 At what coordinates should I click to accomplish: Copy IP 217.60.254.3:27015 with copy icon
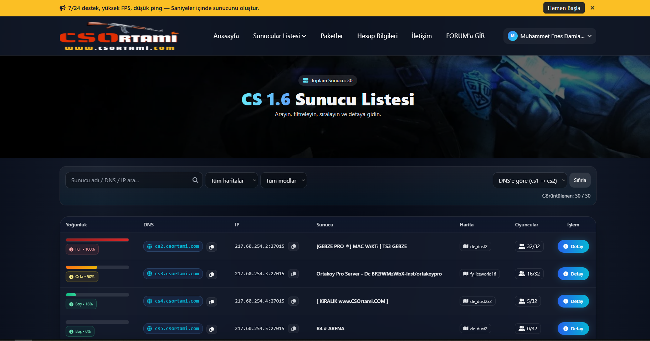tap(293, 274)
